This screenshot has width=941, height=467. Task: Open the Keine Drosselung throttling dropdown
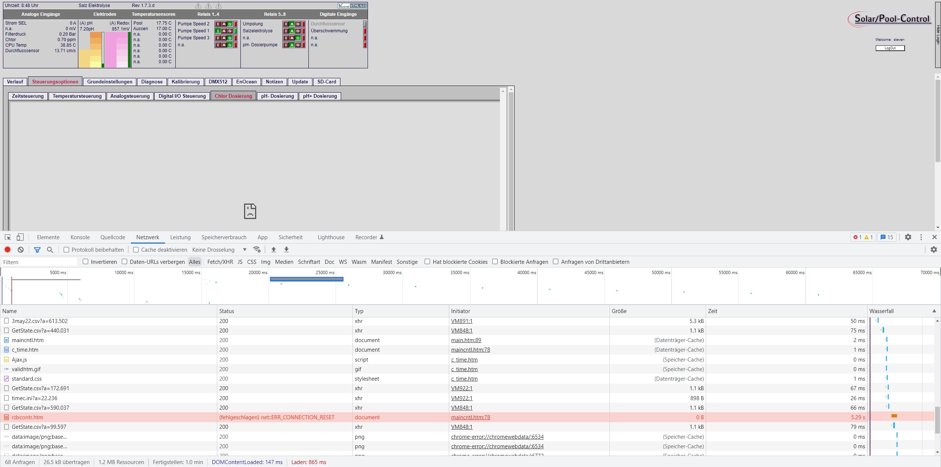[219, 250]
